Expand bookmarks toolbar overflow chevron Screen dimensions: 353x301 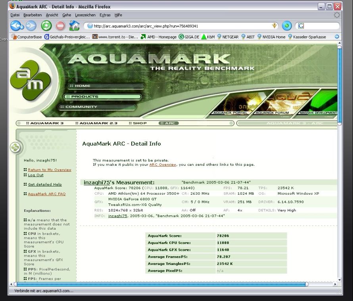point(337,37)
